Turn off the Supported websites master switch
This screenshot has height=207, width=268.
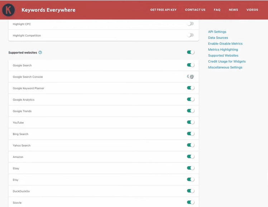click(x=191, y=52)
